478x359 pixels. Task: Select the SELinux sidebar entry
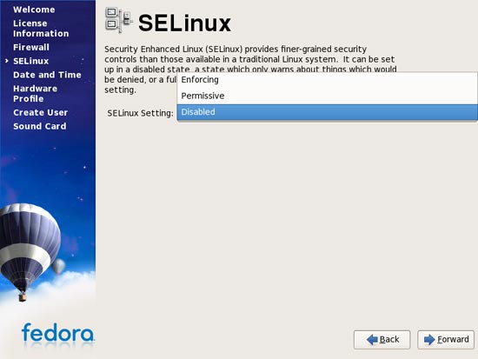(x=30, y=61)
